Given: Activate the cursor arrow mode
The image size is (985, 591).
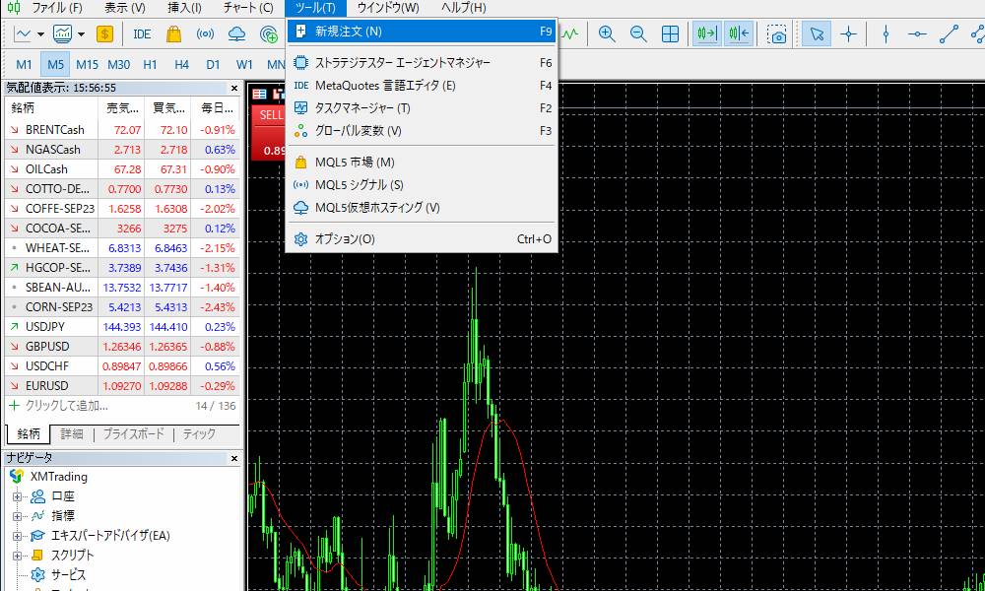Looking at the screenshot, I should pyautogui.click(x=816, y=33).
